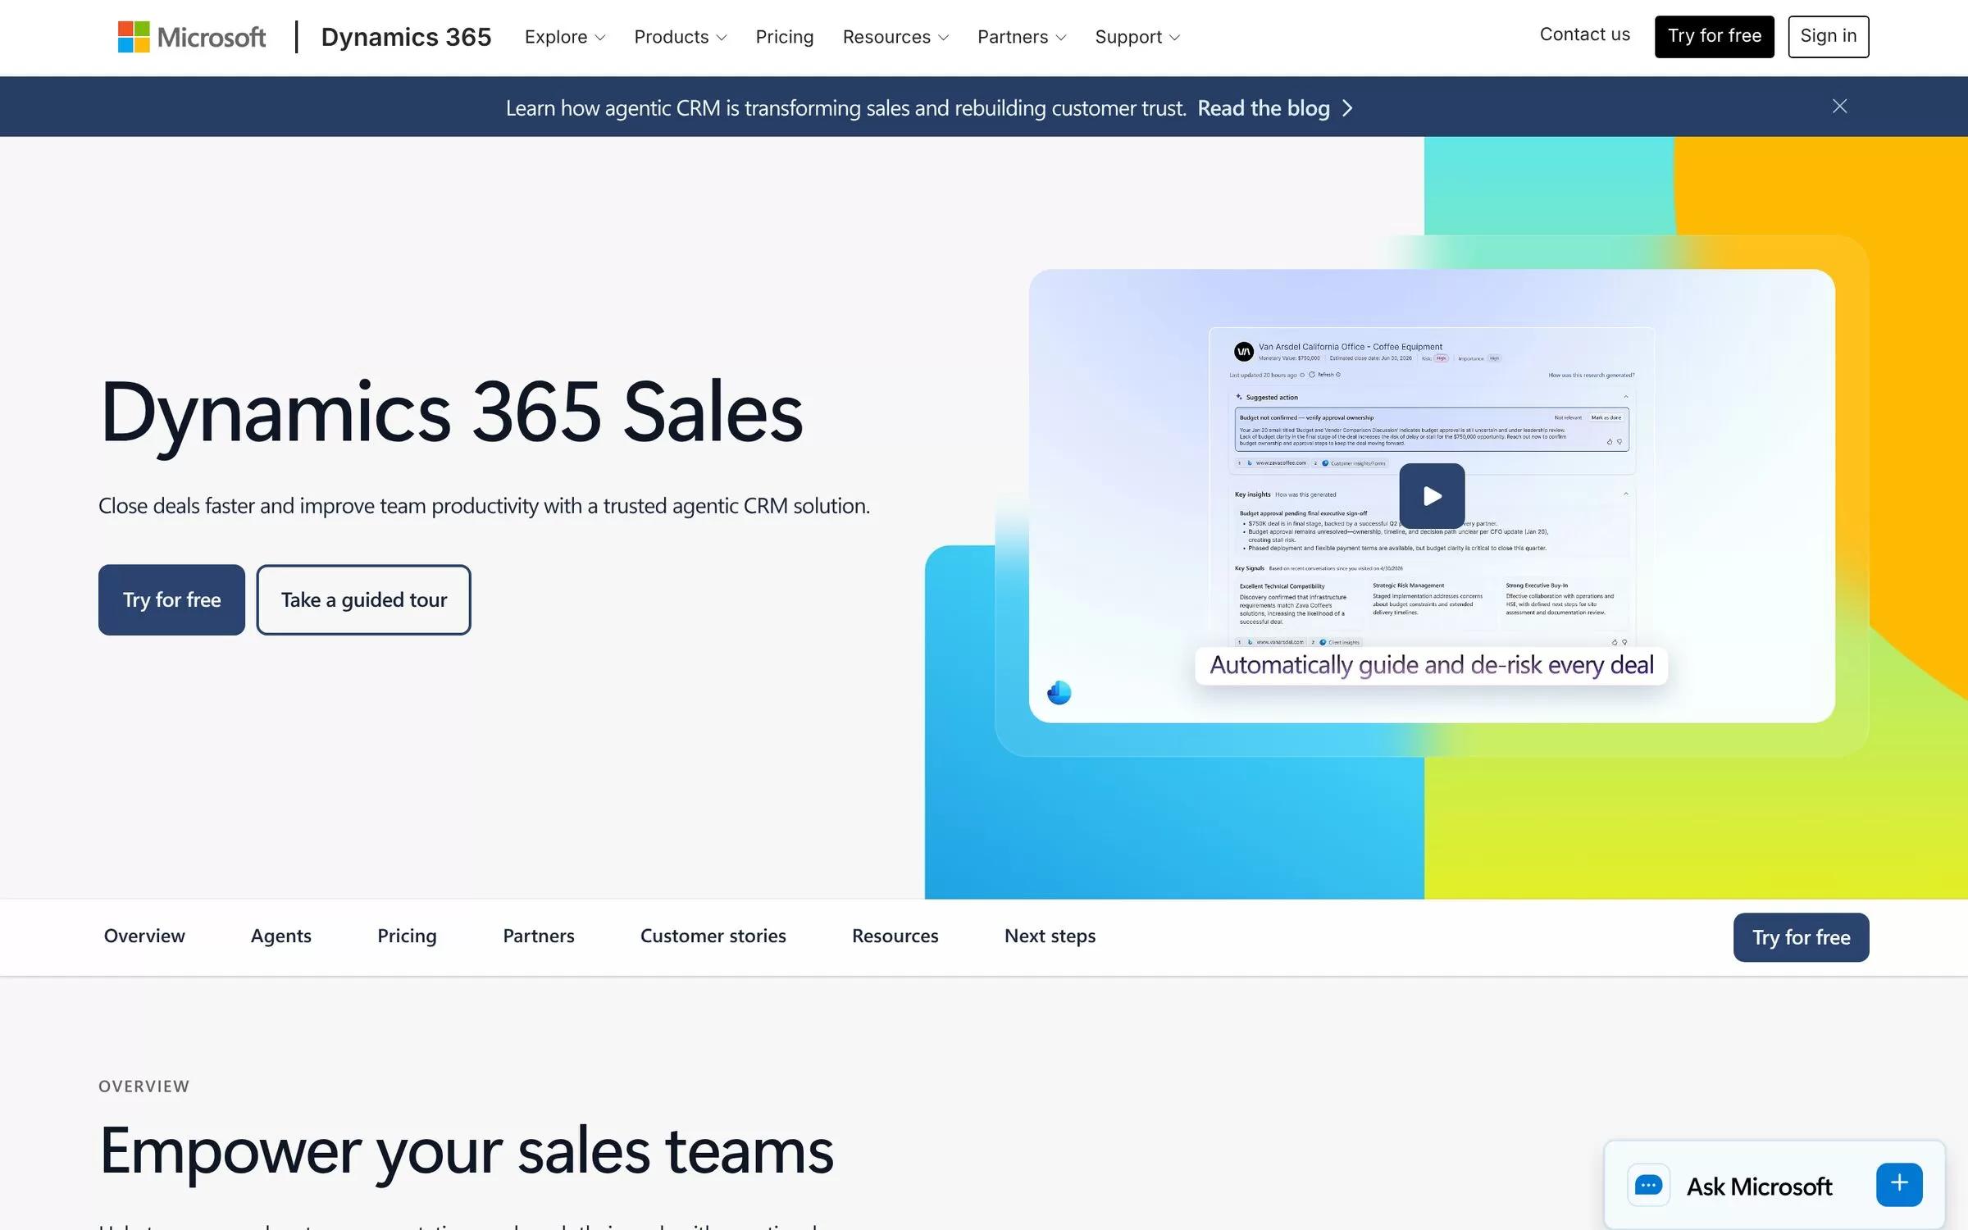Select the Agents tab
Screen dimensions: 1968x1230
pyautogui.click(x=280, y=936)
